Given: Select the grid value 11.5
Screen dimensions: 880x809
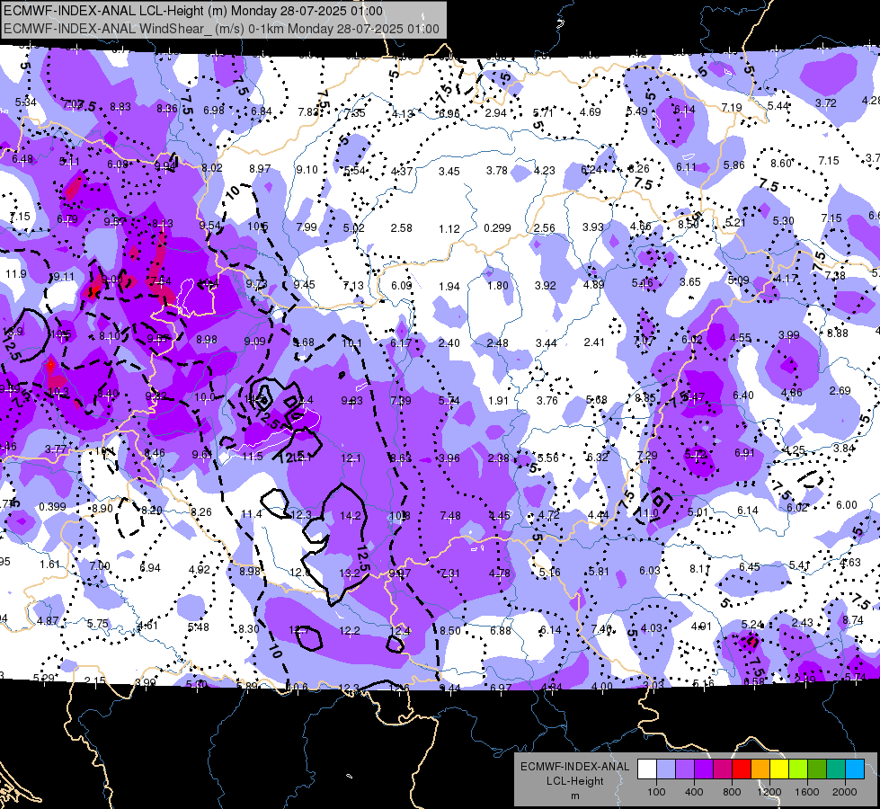Looking at the screenshot, I should tap(253, 457).
